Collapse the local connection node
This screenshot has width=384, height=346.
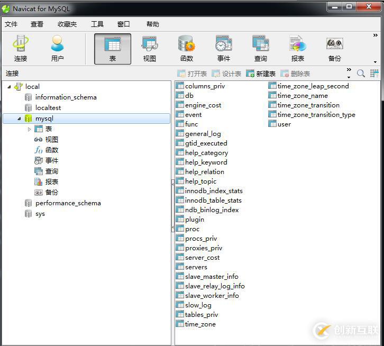10,87
